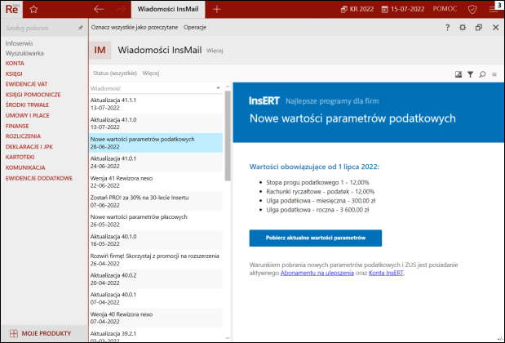Image resolution: width=505 pixels, height=343 pixels.
Task: Click the Re Rewizor logo icon
Action: coord(12,9)
